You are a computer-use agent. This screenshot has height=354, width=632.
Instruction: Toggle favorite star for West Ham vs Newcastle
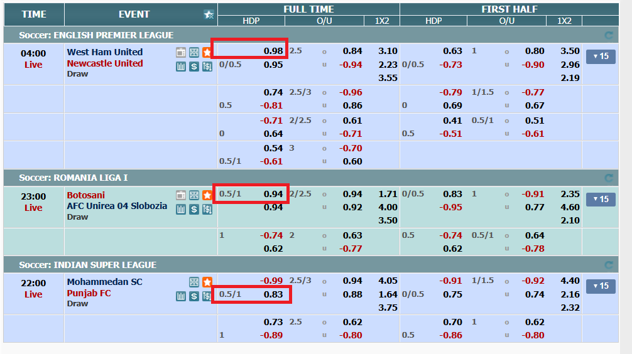click(207, 53)
